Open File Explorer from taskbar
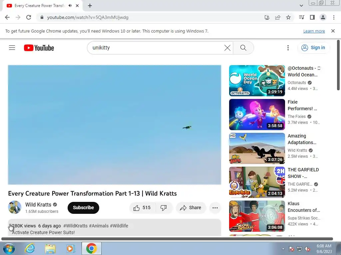This screenshot has height=255, width=341. tap(50, 248)
